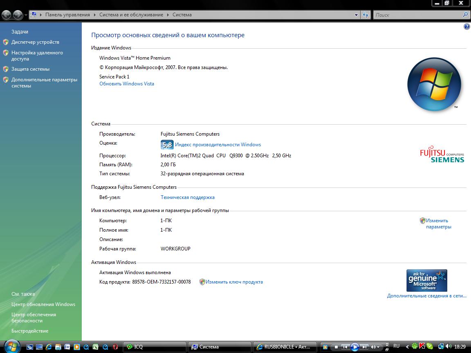Image resolution: width=471 pixels, height=353 pixels.
Task: Click the green shield tray icon
Action: coord(430,346)
